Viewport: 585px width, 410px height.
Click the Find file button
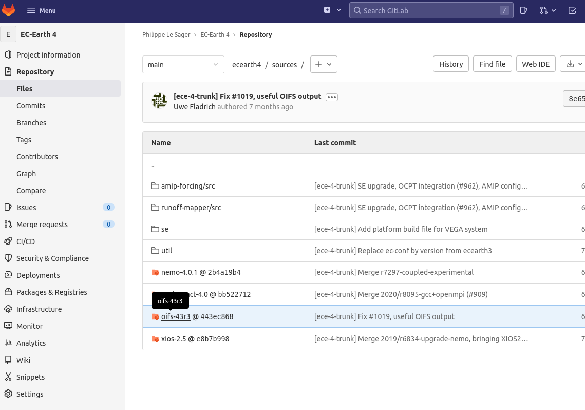(492, 64)
